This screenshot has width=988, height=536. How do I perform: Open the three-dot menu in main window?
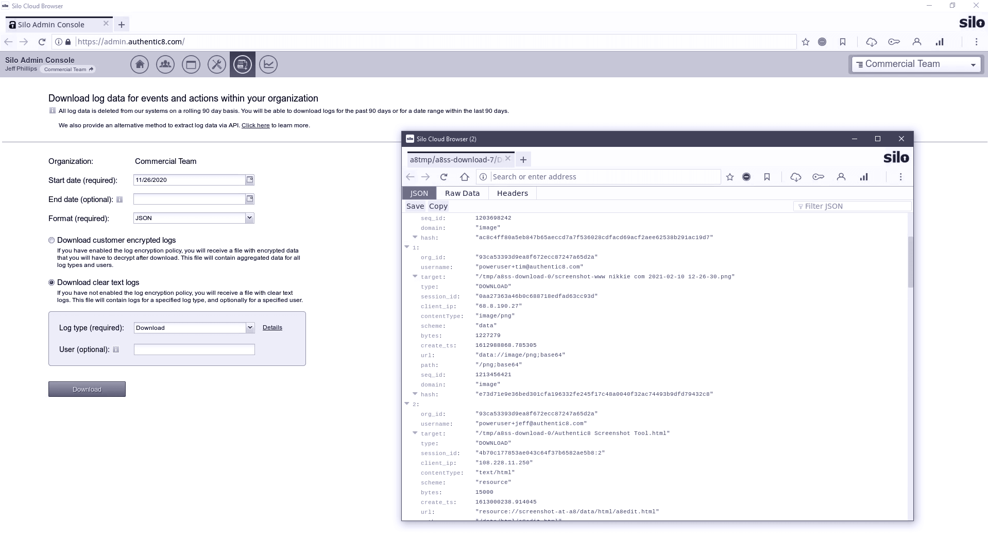(976, 42)
